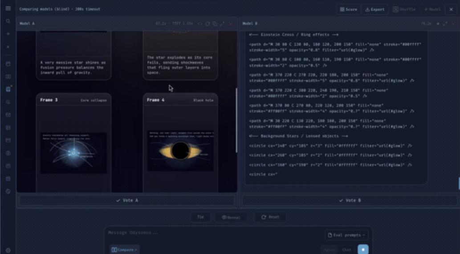Reset the votes
Image resolution: width=460 pixels, height=254 pixels.
coord(270,217)
